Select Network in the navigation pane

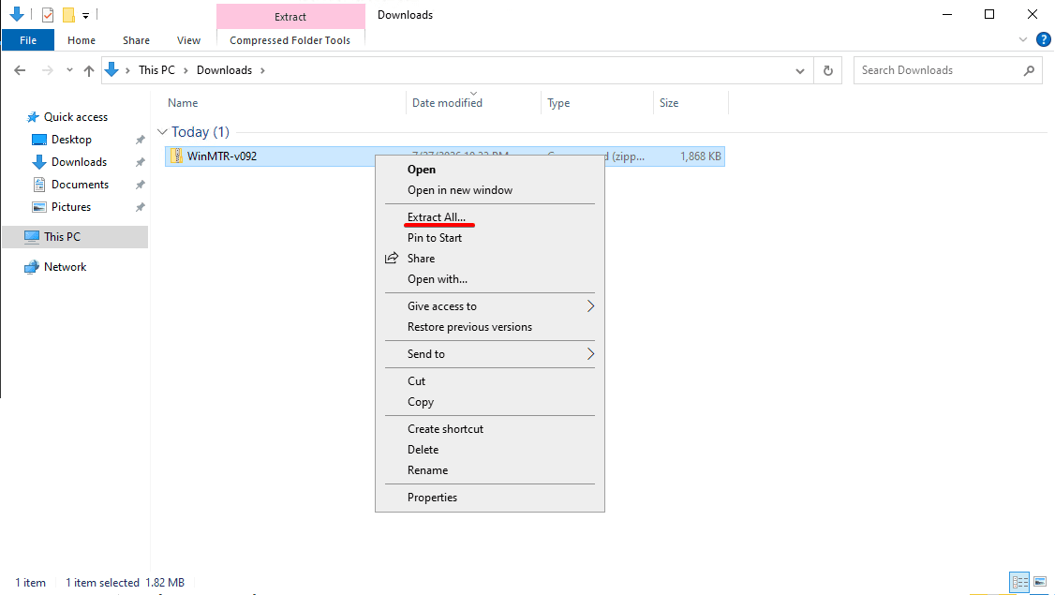[x=65, y=267]
